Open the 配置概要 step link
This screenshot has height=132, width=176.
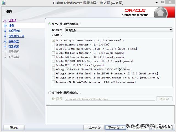pyautogui.click(x=14, y=46)
